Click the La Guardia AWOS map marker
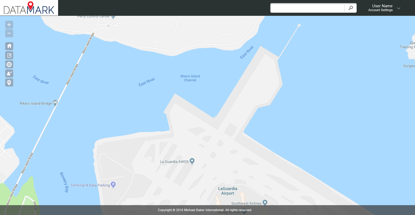415x215 pixels. pos(192,161)
